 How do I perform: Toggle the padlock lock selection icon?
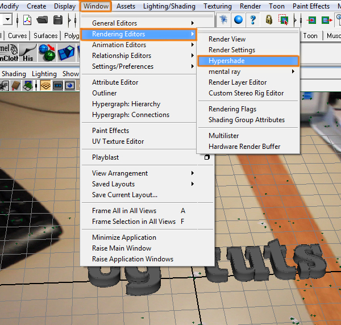269,20
